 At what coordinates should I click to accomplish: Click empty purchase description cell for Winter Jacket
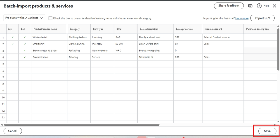pyautogui.click(x=260, y=37)
